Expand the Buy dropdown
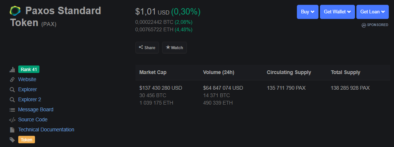 point(308,12)
